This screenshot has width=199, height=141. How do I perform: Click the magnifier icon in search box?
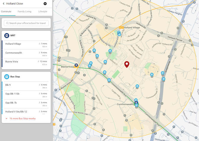(x=7, y=23)
